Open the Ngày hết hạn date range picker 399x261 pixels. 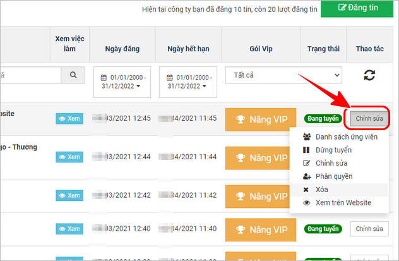point(188,82)
